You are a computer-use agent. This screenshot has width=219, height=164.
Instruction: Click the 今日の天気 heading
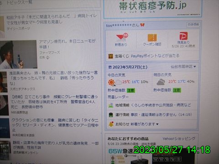coord(116,75)
